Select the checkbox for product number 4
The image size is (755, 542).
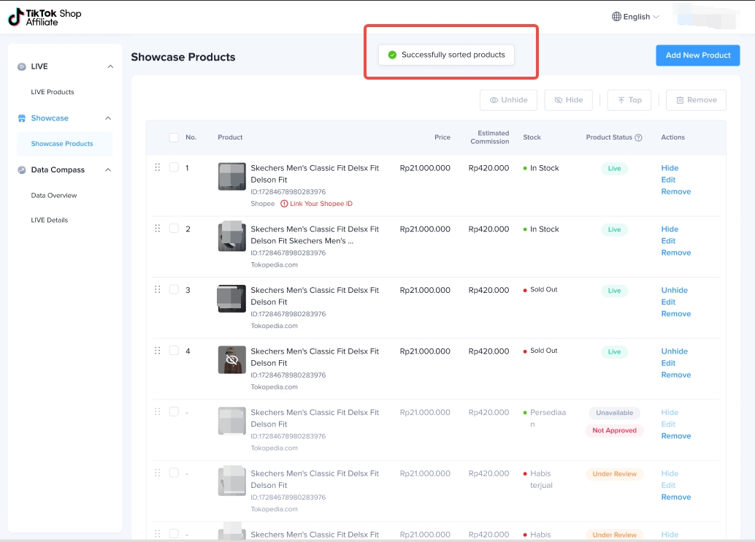click(174, 351)
